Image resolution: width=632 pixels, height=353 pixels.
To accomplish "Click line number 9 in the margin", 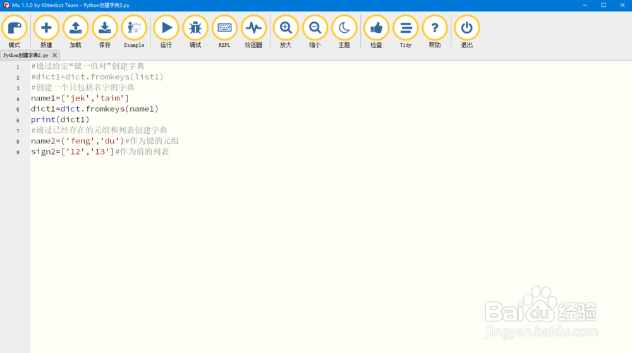I will click(x=18, y=152).
